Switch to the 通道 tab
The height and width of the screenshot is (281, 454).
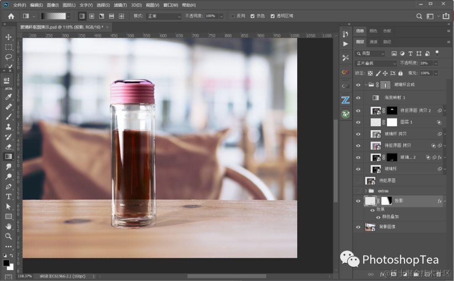pos(373,42)
